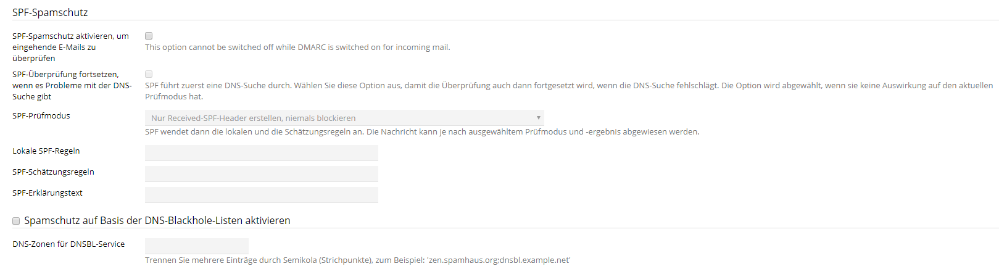Screen dimensions: 999x274
Task: Click the DNS-Zonen für DNSBL-Service field
Action: click(x=196, y=246)
